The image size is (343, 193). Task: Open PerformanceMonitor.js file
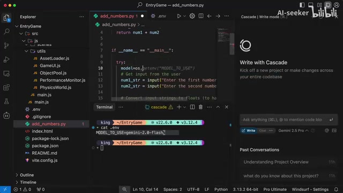point(62,80)
